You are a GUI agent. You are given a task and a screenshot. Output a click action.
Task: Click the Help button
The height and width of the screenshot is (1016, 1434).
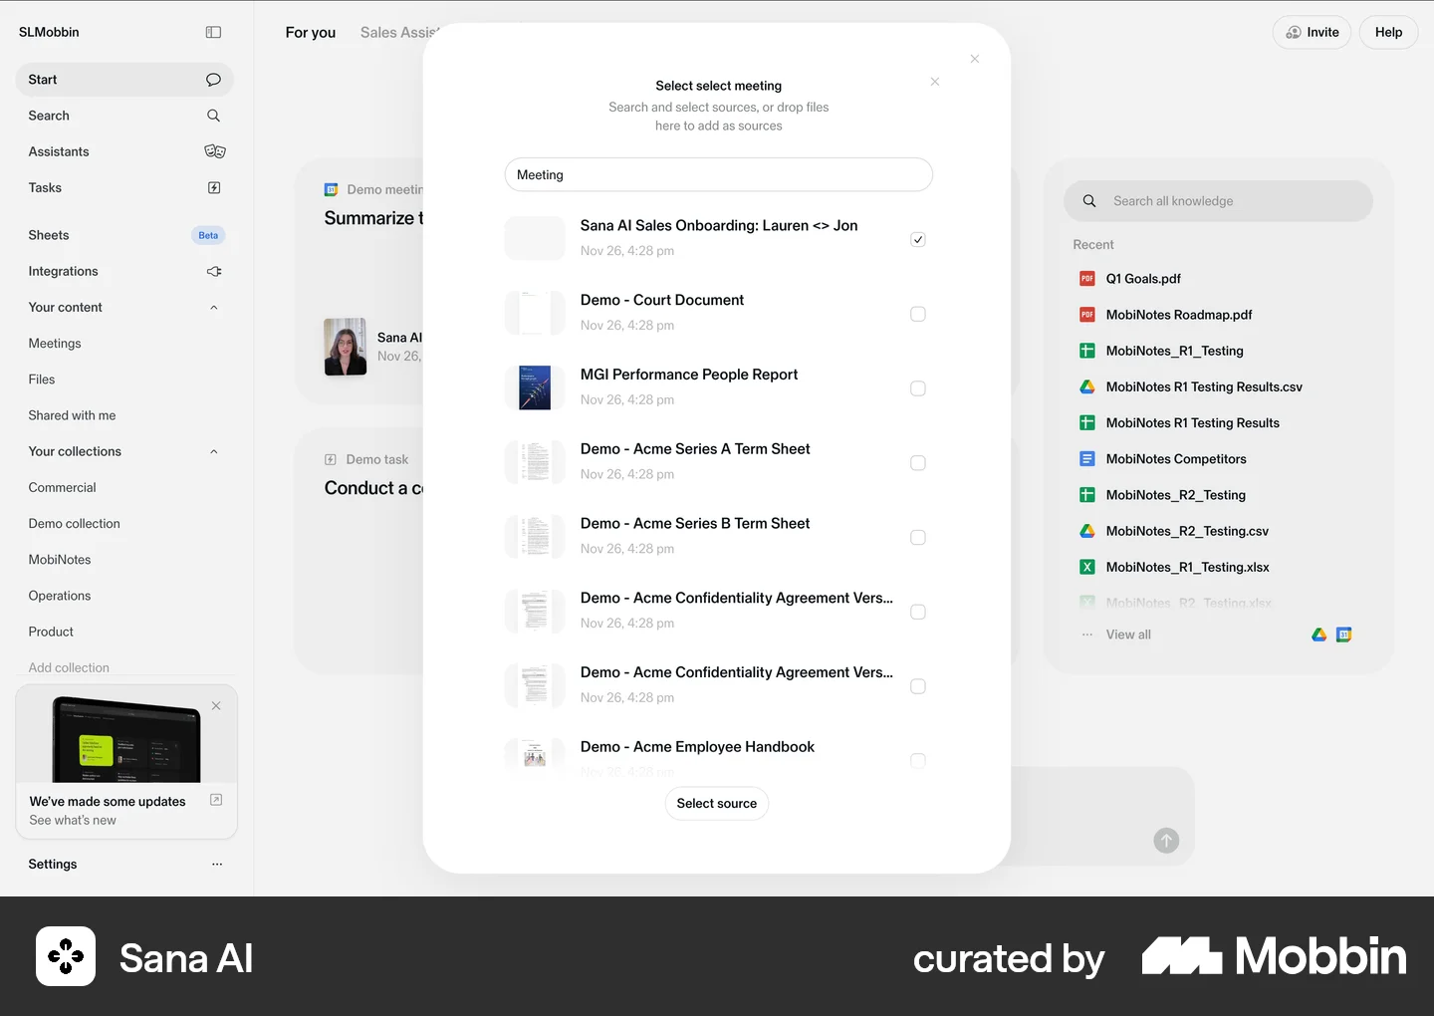[x=1388, y=32]
